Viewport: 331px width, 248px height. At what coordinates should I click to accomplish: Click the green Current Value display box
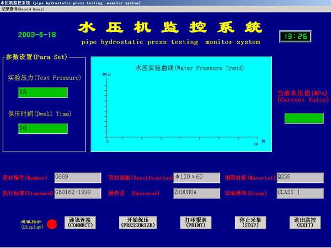303,118
